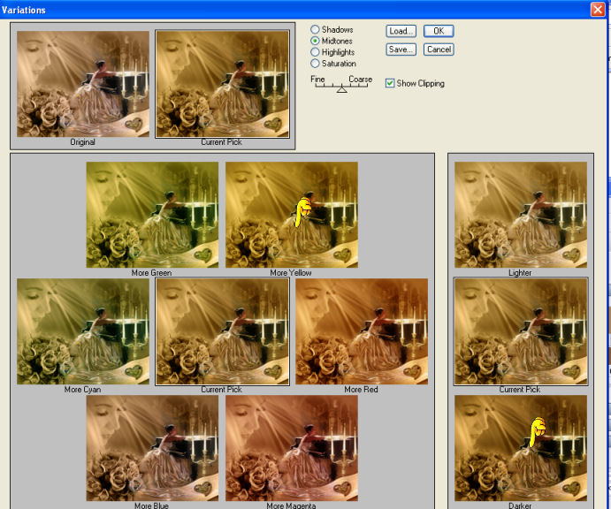Apply the Darker brightness thumbnail
Viewport: 611px width, 509px height.
point(521,448)
